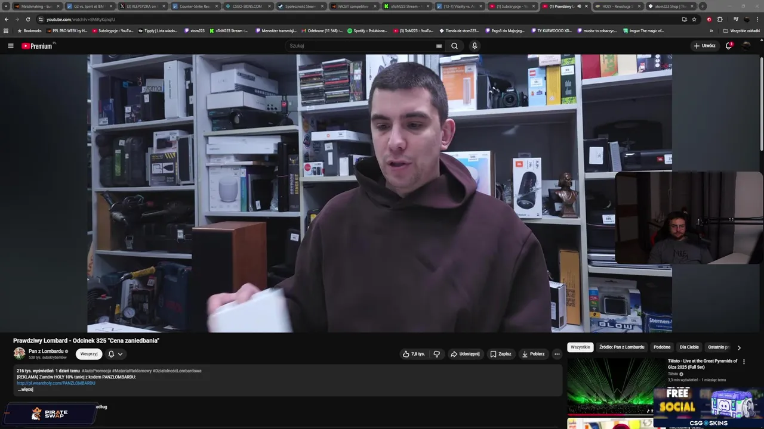Click the search magnifier button
Image resolution: width=764 pixels, height=429 pixels.
coord(455,46)
